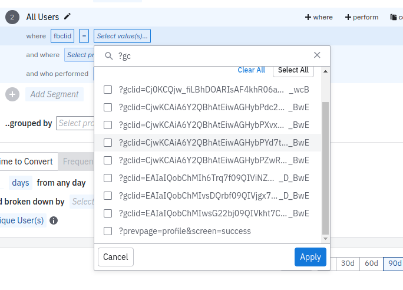Click the All Users segment title

[x=42, y=17]
